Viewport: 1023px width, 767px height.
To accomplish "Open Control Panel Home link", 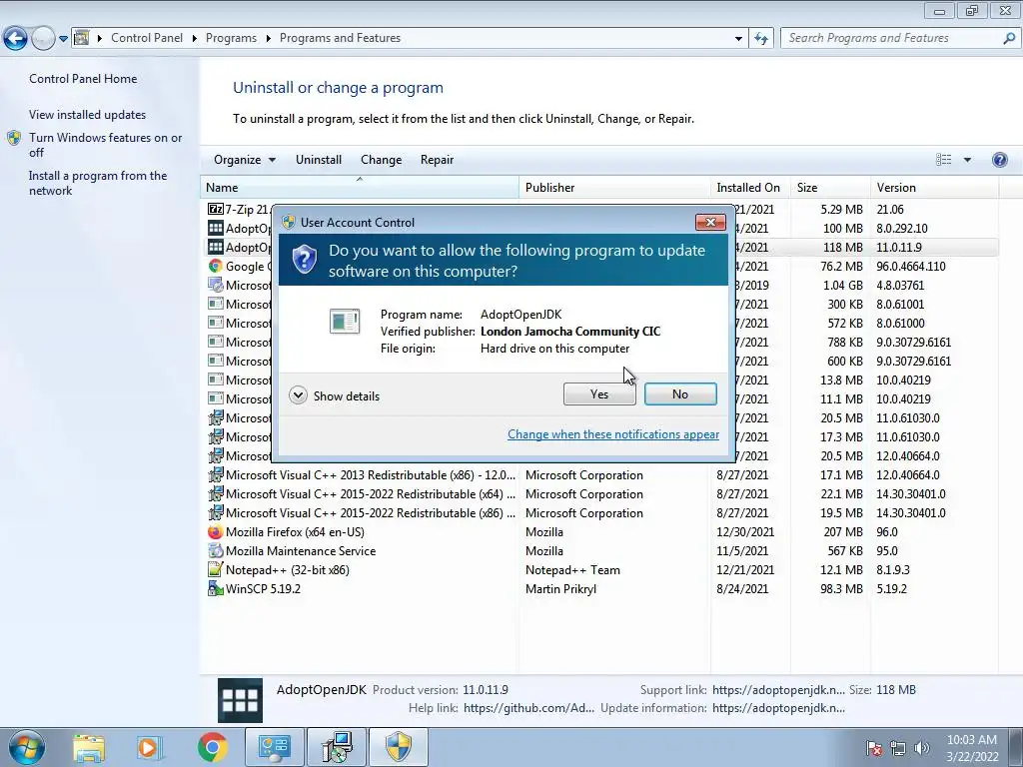I will [83, 79].
